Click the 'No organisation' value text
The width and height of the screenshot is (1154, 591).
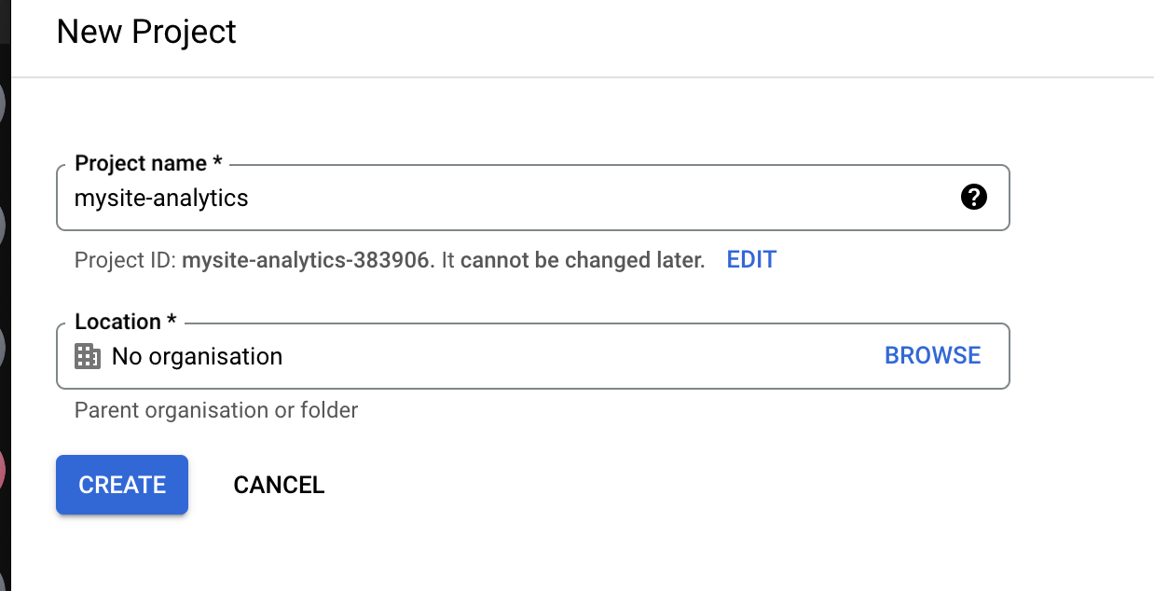(x=197, y=356)
